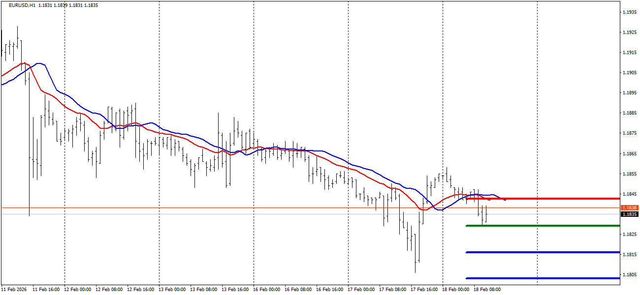The image size is (640, 295).
Task: Click the 1.1815 price scale label
Action: 630,255
